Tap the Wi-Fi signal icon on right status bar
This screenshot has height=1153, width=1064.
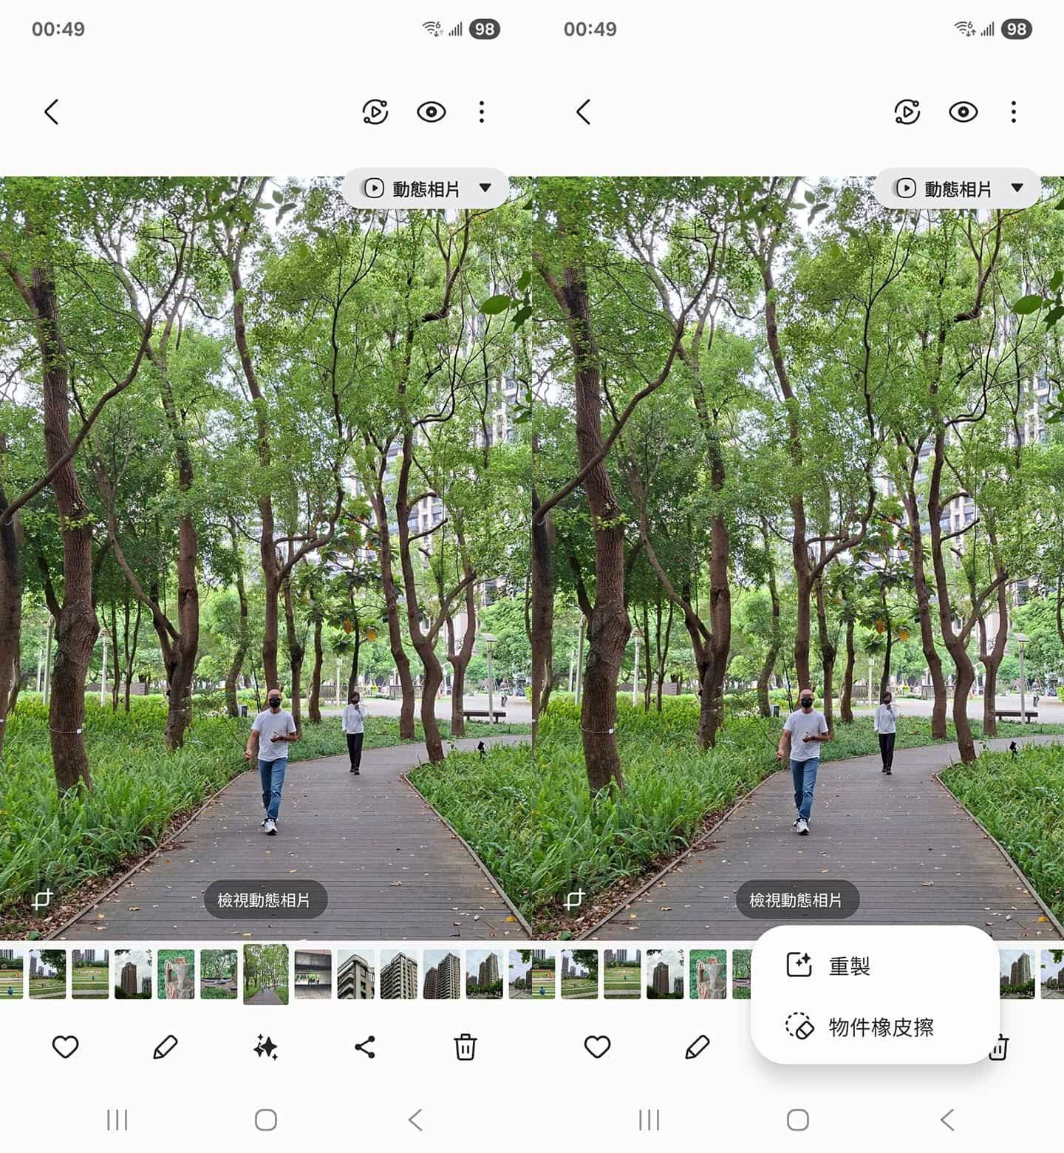(x=964, y=29)
